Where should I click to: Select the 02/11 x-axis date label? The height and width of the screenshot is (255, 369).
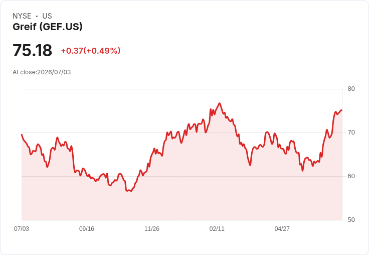(x=217, y=229)
